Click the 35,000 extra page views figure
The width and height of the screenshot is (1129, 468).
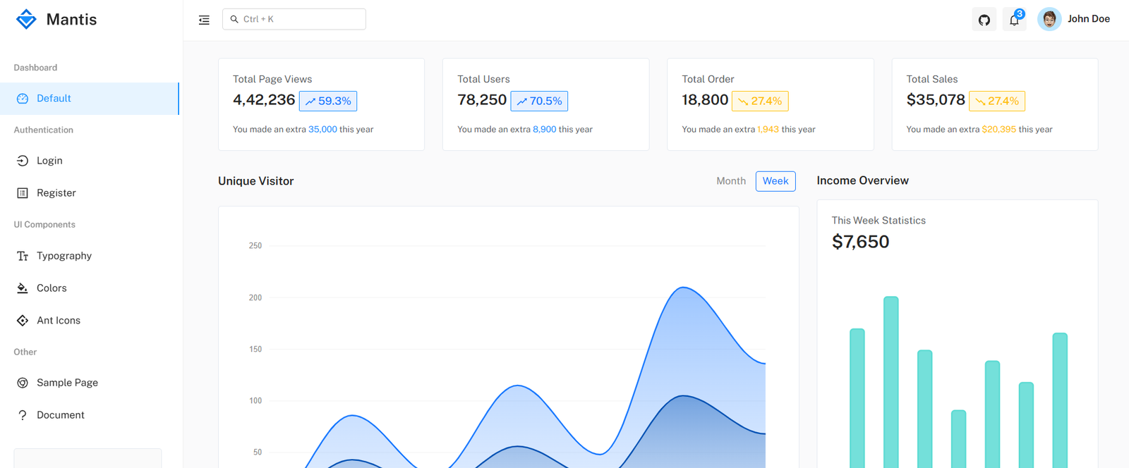pos(322,130)
